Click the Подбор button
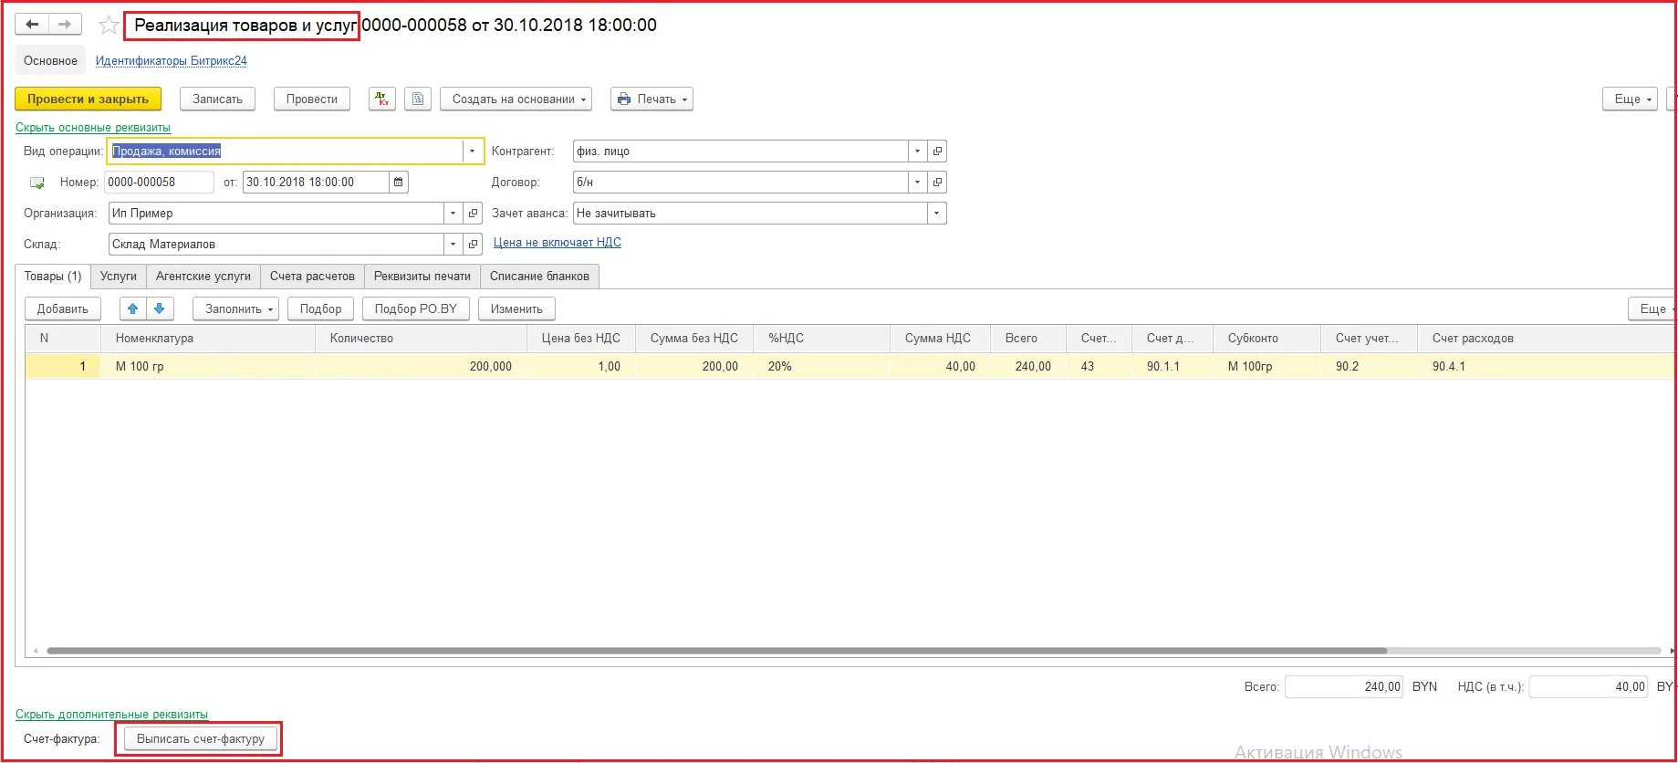The image size is (1678, 763). pyautogui.click(x=320, y=308)
